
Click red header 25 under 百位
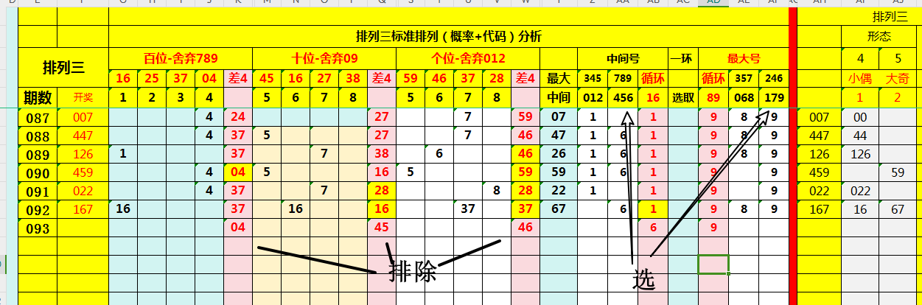point(152,78)
